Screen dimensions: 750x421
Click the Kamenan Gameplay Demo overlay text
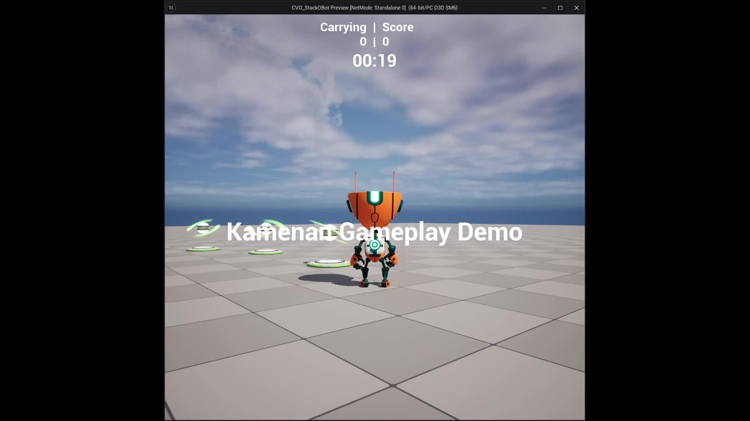click(374, 232)
